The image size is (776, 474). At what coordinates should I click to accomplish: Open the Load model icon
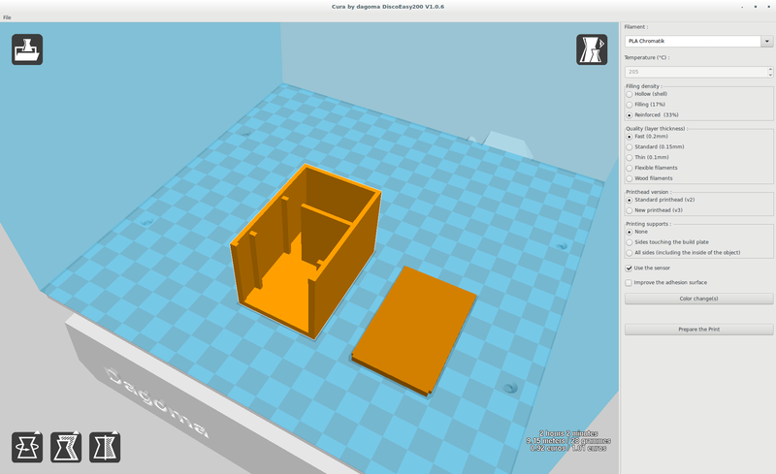tap(27, 49)
